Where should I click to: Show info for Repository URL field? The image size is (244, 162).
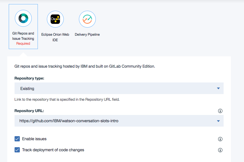click(x=220, y=111)
